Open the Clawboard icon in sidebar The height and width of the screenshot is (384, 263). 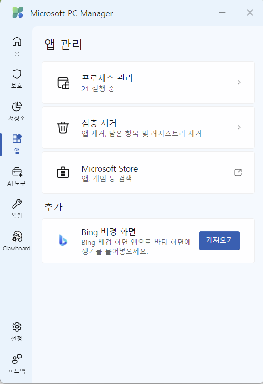coord(17,237)
